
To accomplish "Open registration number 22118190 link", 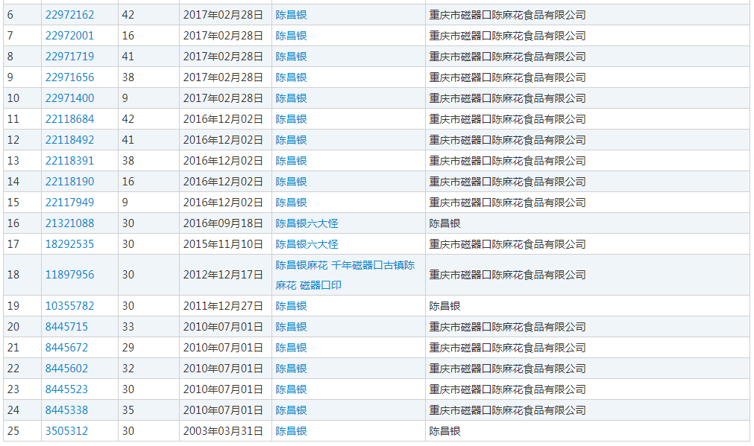I will point(69,182).
